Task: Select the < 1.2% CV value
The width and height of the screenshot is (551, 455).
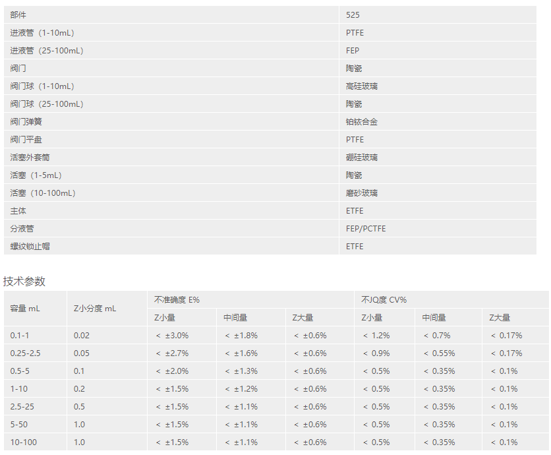Action: (x=376, y=335)
